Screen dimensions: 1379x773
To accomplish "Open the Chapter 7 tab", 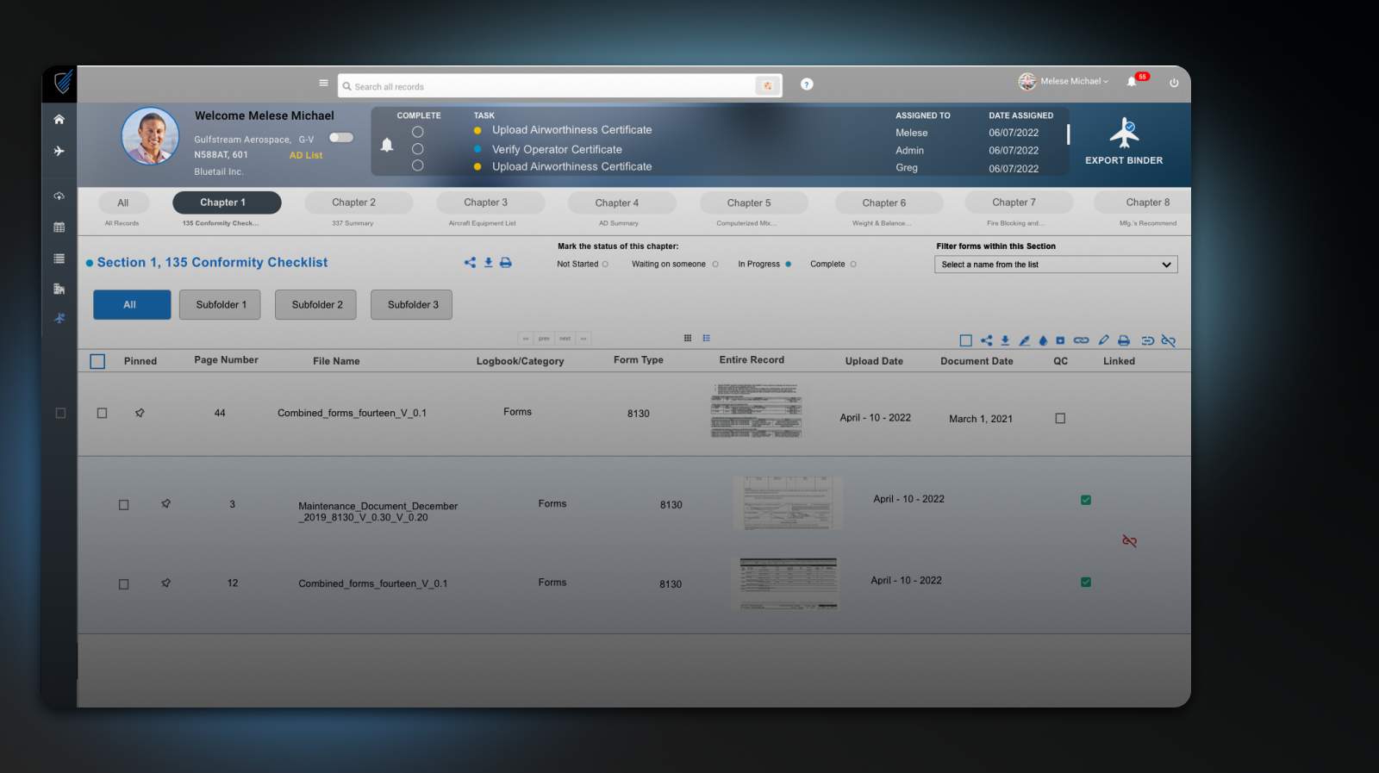I will click(x=1014, y=203).
